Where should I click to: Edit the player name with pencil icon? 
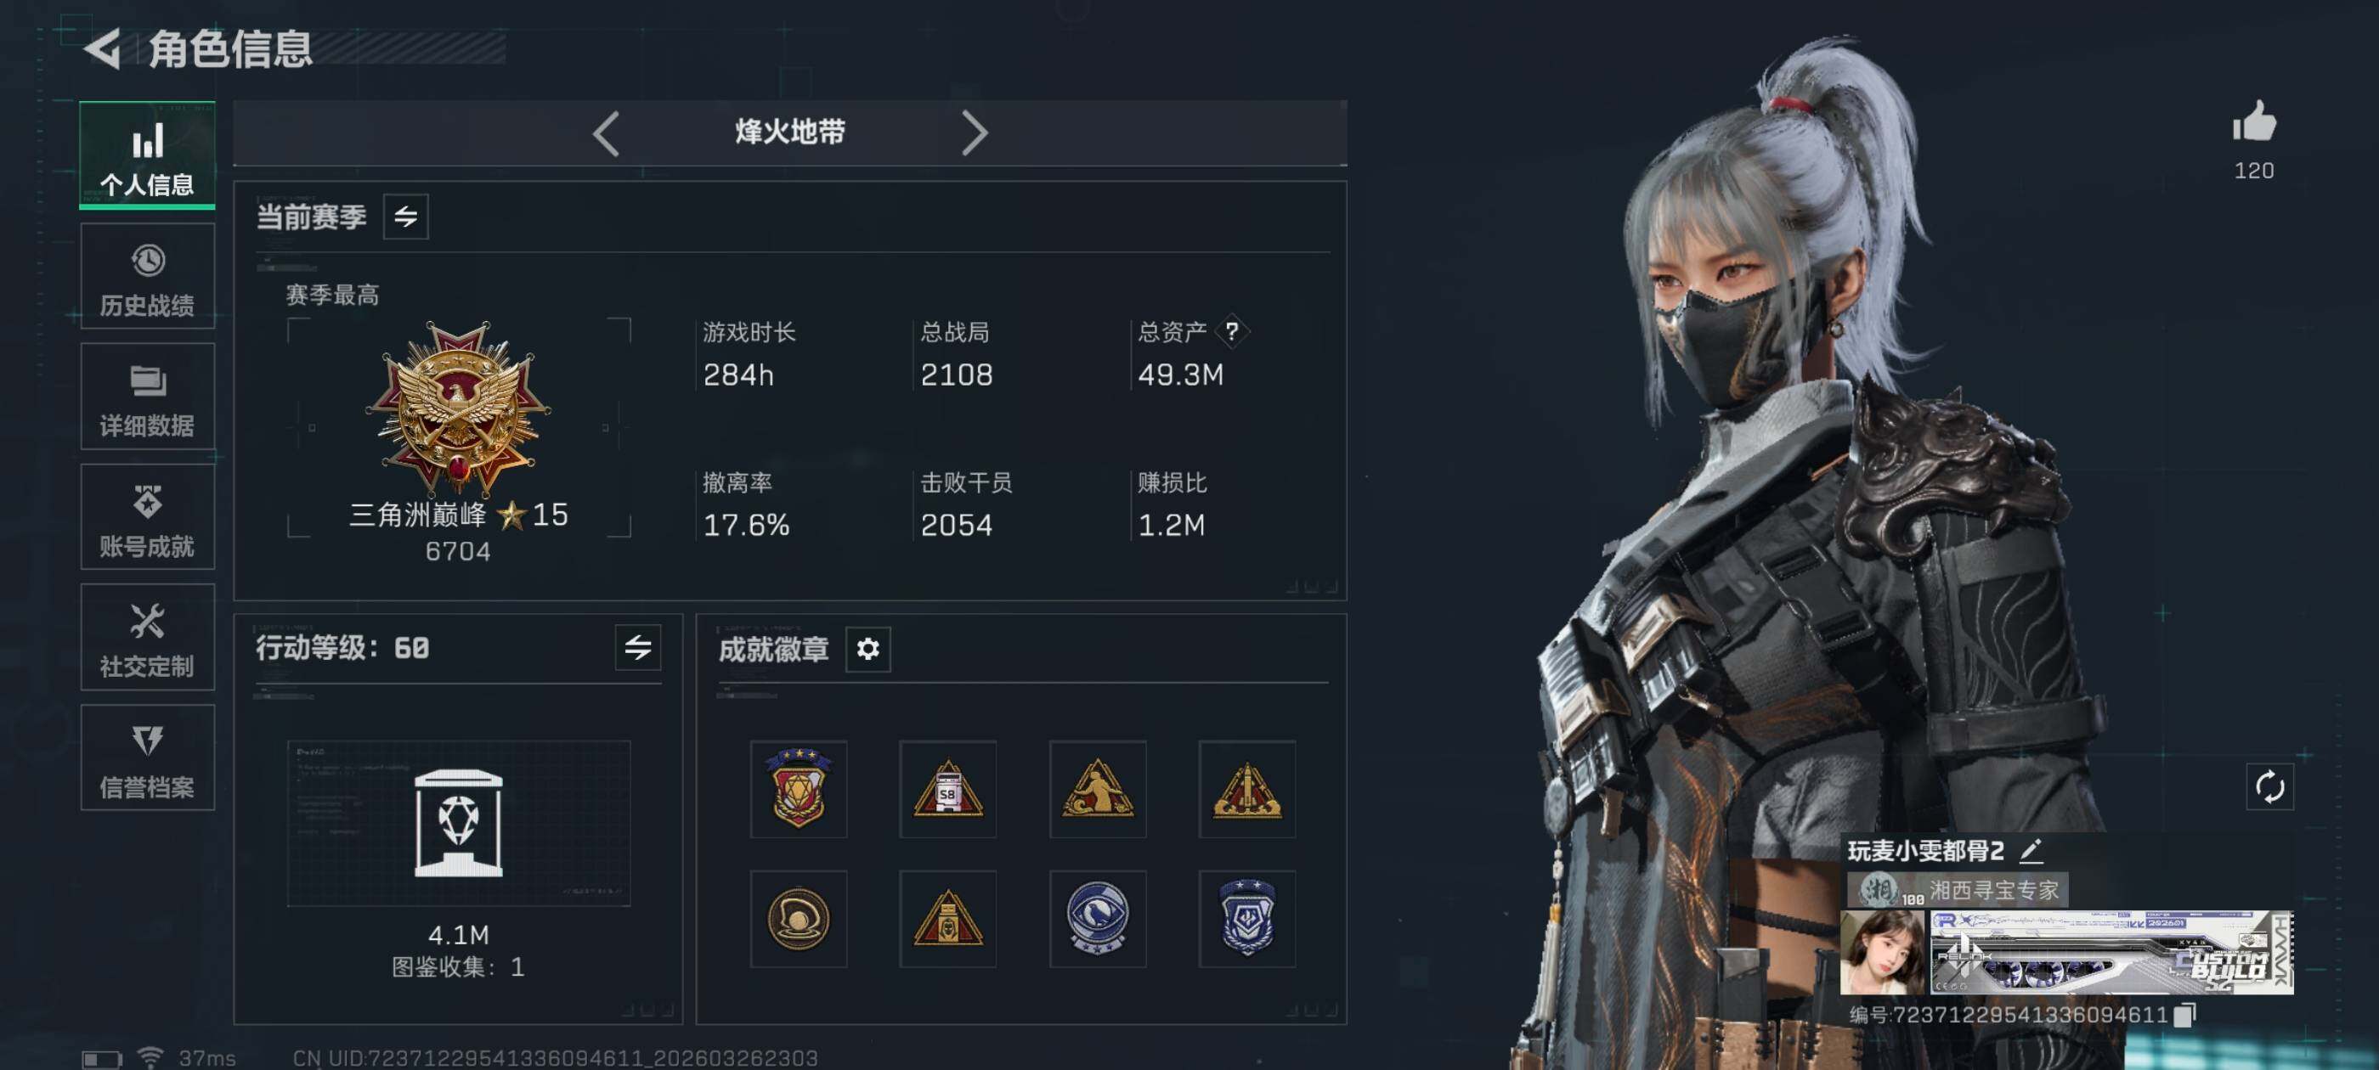point(2031,850)
